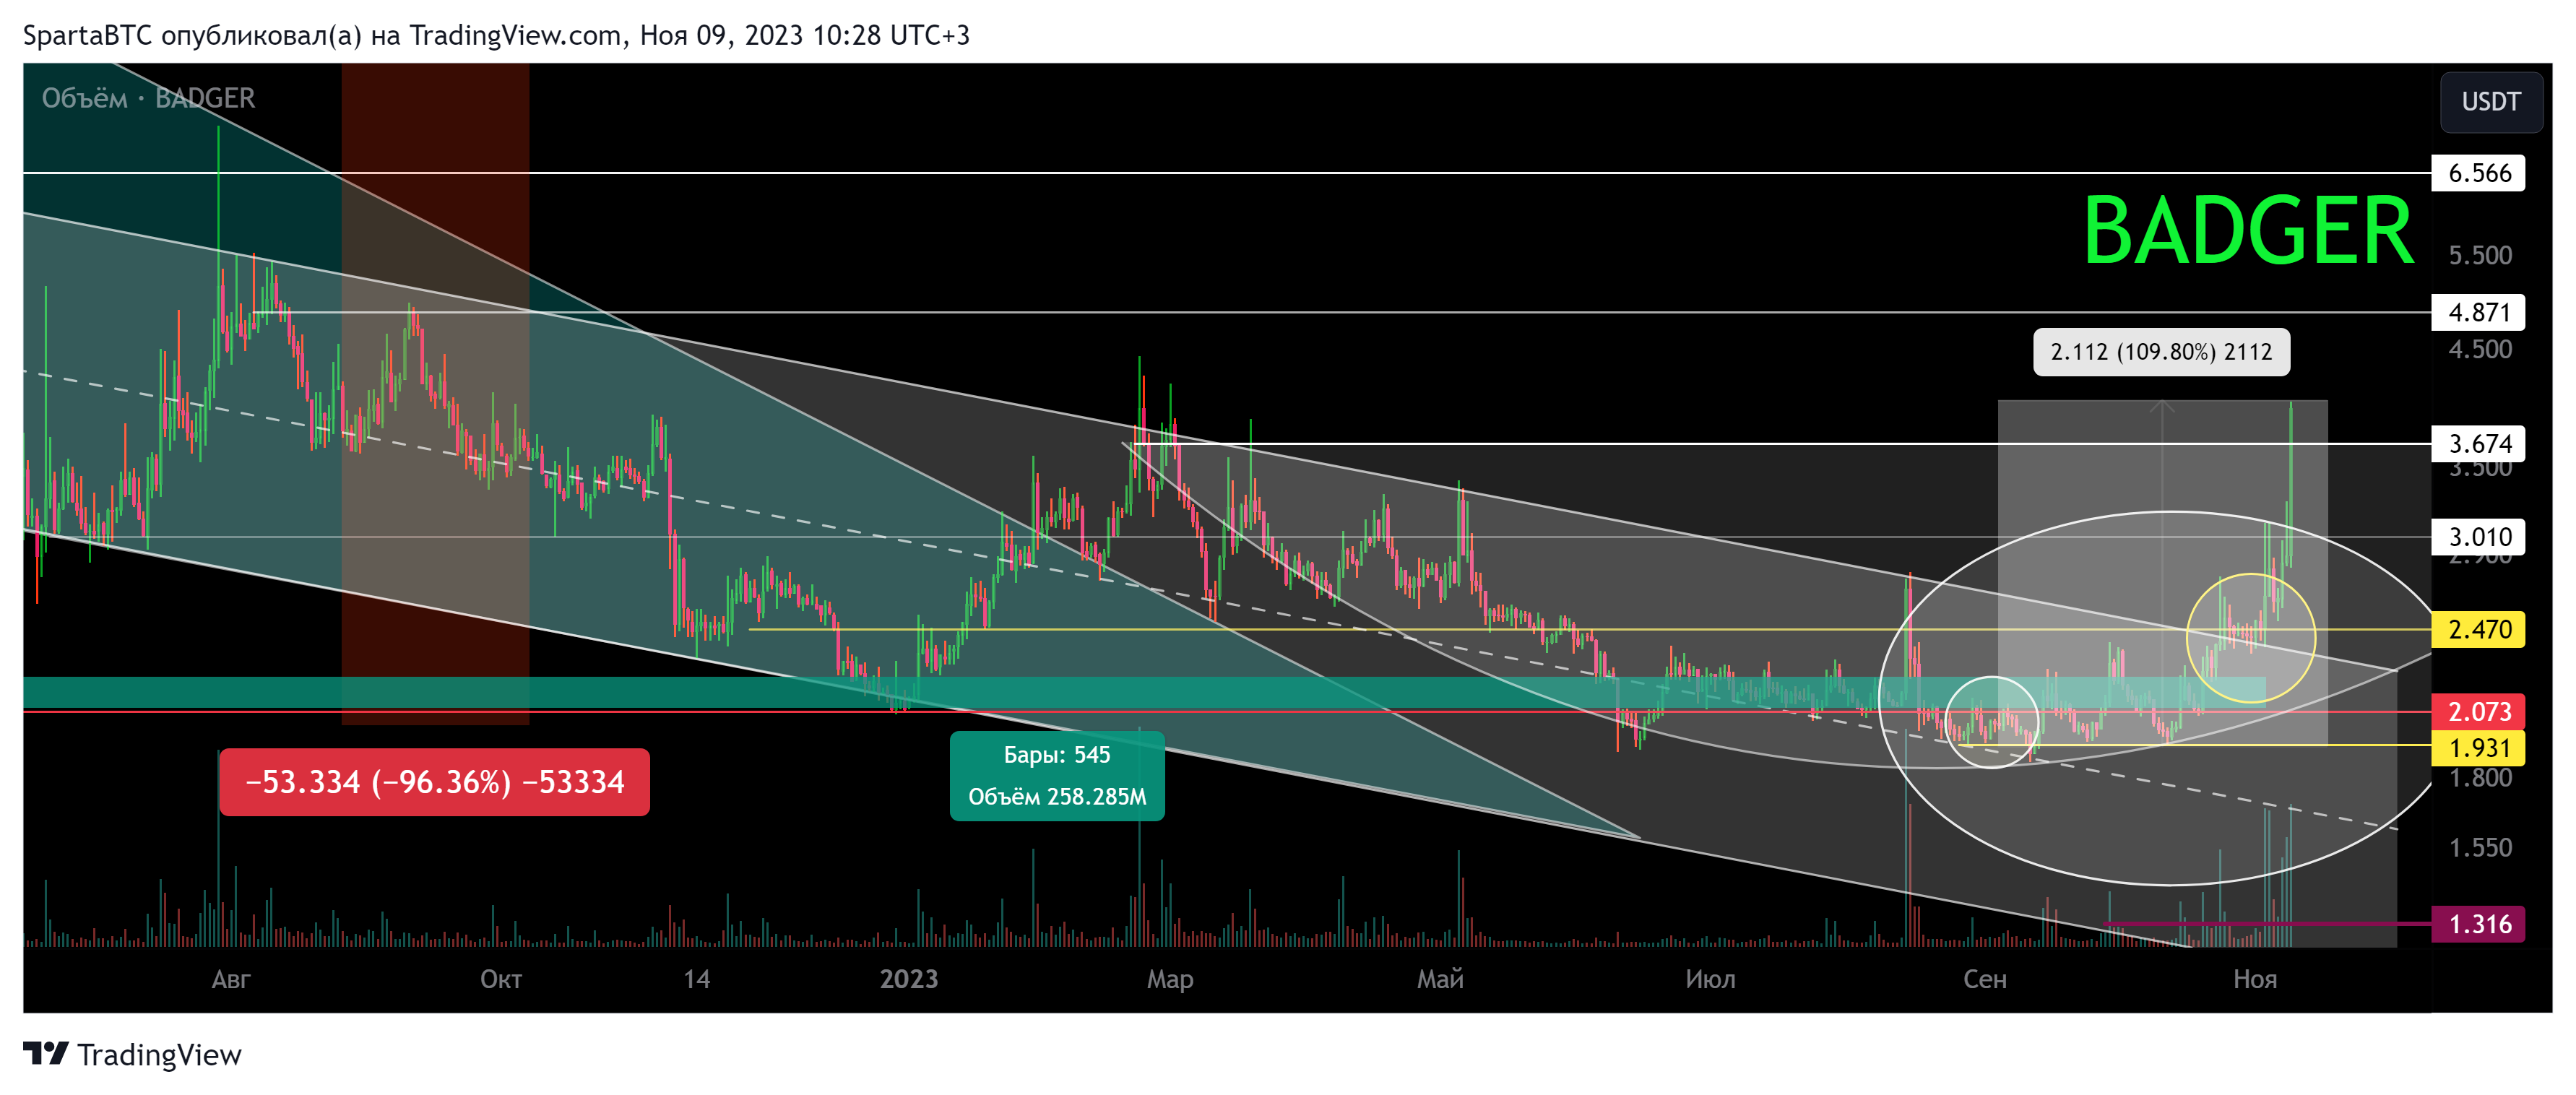Click the Ноя date label on time axis
This screenshot has width=2576, height=1095.
click(x=2255, y=979)
